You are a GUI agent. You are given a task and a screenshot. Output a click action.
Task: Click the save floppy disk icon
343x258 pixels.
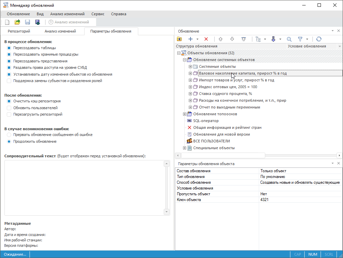(28, 22)
